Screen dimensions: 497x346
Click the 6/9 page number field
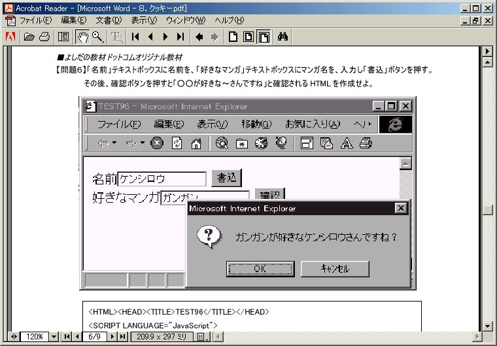[x=94, y=336]
